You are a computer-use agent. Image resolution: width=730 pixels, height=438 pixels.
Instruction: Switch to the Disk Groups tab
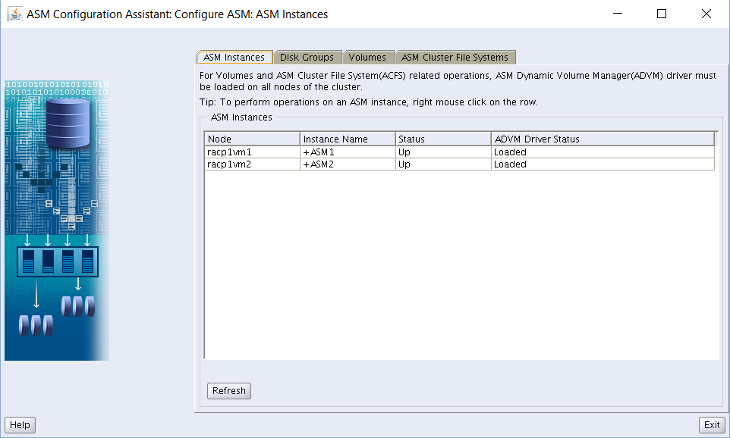(x=307, y=58)
